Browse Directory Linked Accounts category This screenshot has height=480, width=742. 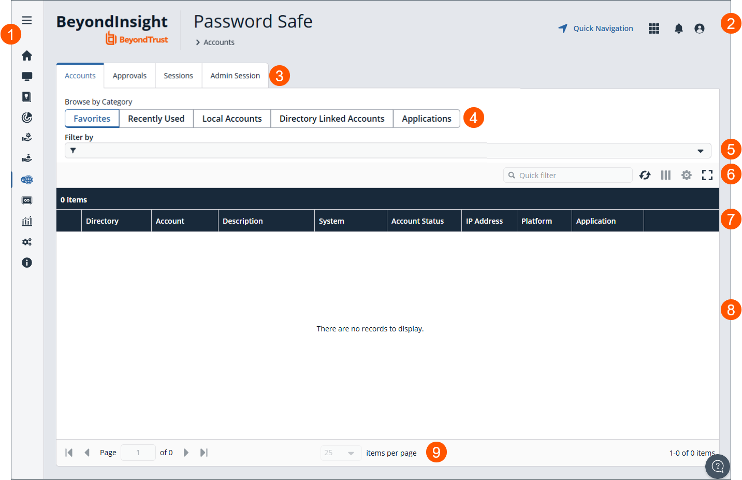(x=331, y=118)
